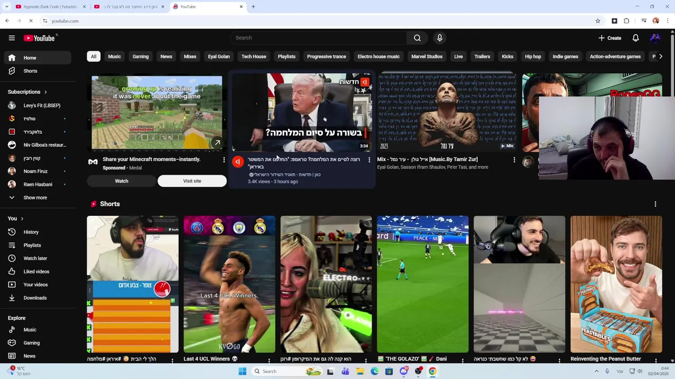
Task: Open Chrome extensions puzzle icon
Action: click(x=626, y=21)
